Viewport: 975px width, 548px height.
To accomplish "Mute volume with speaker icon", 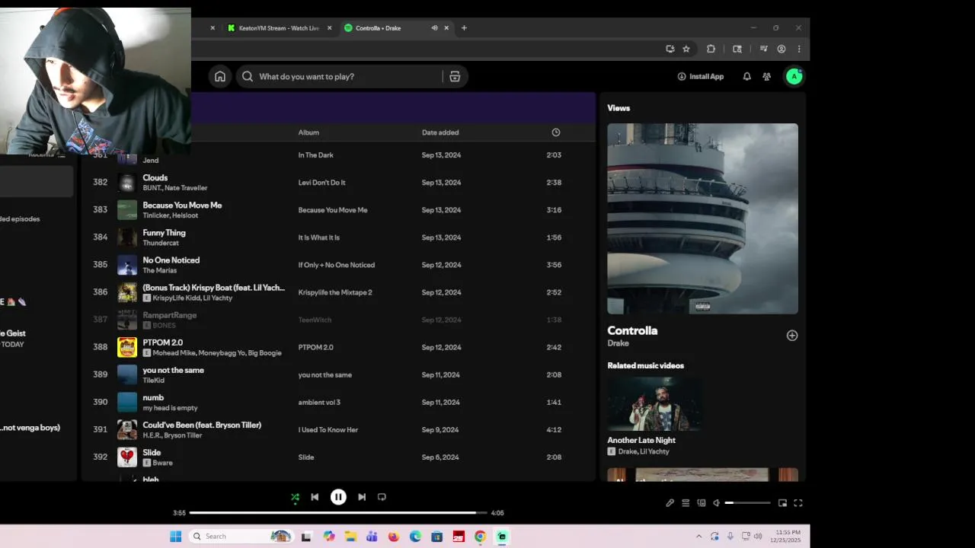I will (716, 503).
